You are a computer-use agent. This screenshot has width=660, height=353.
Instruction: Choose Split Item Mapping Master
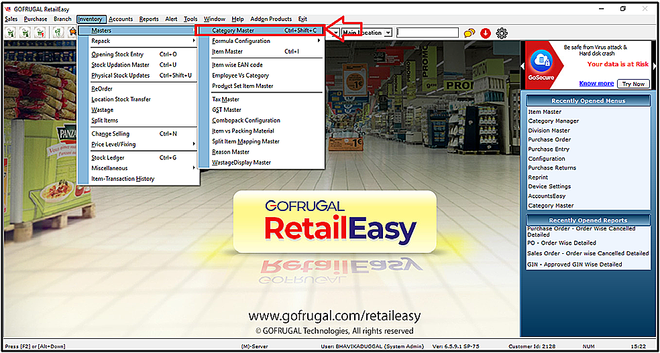[x=260, y=141]
